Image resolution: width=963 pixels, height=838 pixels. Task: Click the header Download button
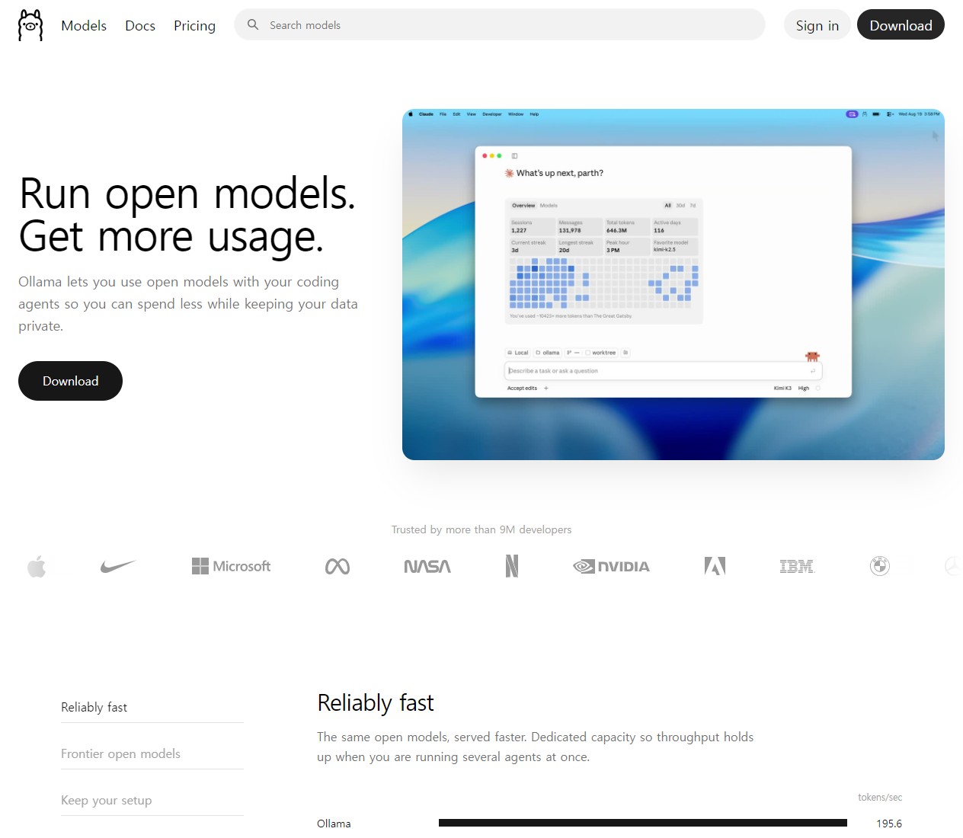[x=901, y=25]
